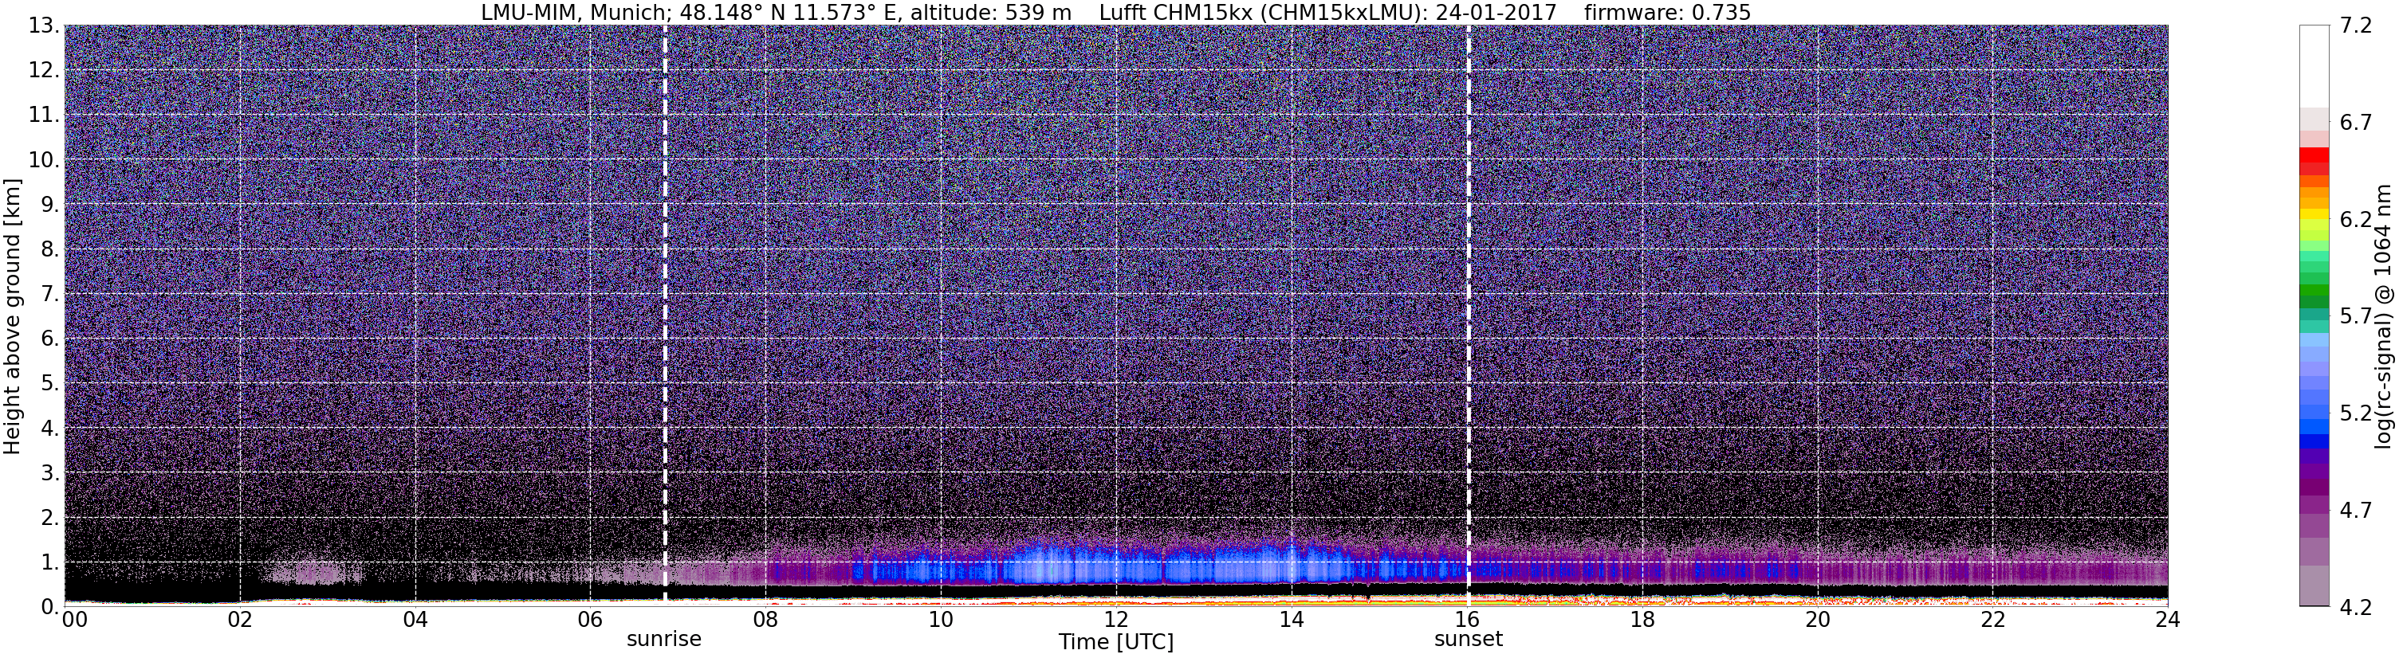The height and width of the screenshot is (658, 2399).
Task: Click the y-axis tick label 3.
Action: (51, 473)
